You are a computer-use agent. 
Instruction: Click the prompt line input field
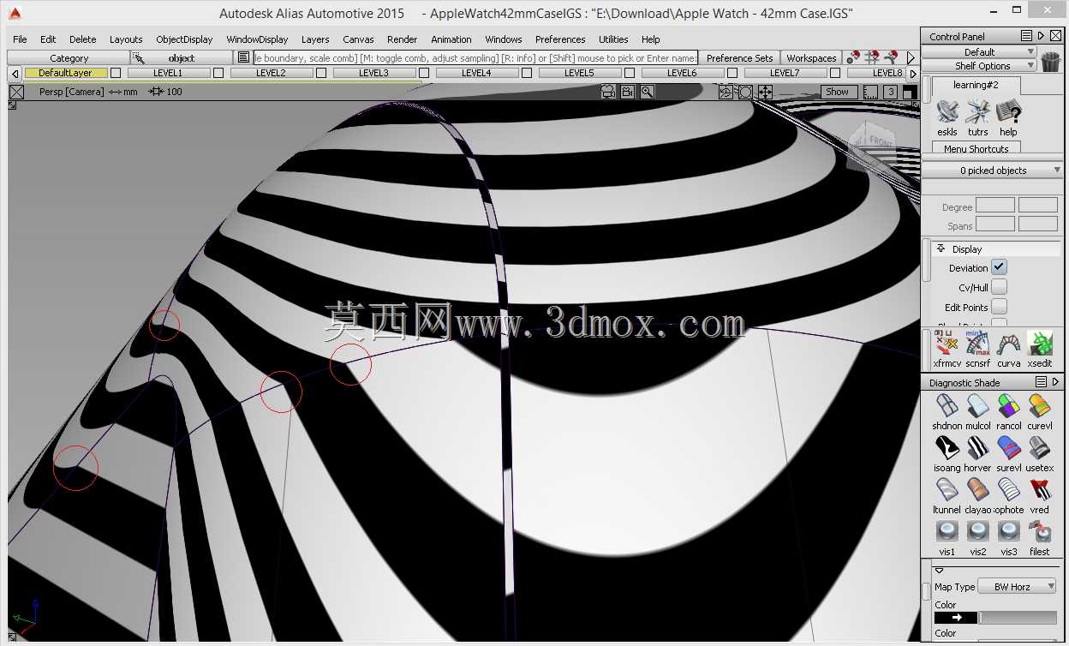click(475, 57)
